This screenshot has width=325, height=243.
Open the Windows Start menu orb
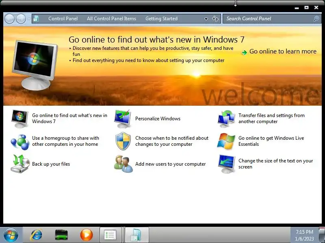tap(11, 235)
